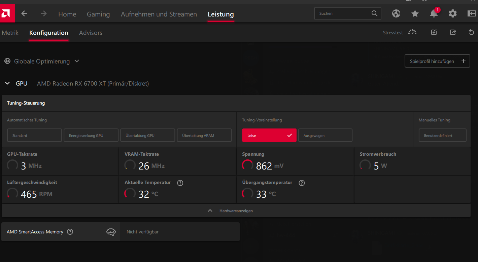Click the Nicht verfügbar status text
478x262 pixels.
pyautogui.click(x=142, y=232)
